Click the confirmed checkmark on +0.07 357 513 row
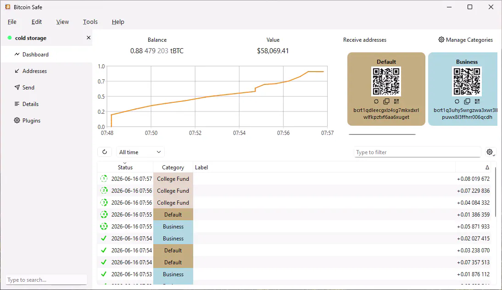502x290 pixels. (104, 262)
